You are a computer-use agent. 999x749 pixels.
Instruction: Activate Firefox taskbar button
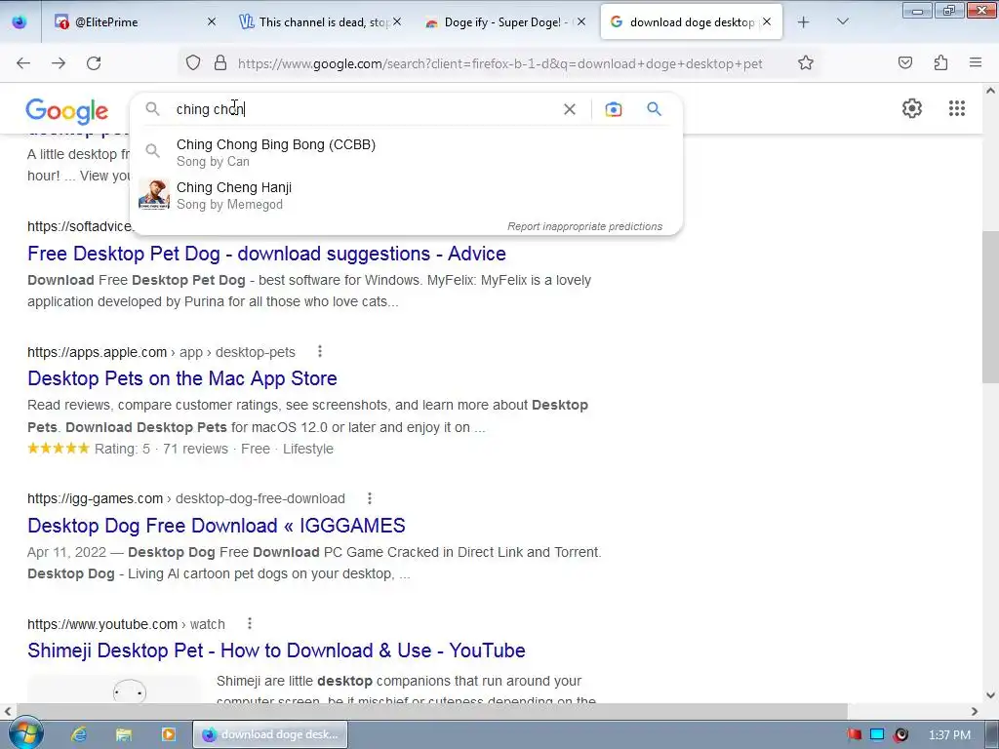[x=270, y=734]
